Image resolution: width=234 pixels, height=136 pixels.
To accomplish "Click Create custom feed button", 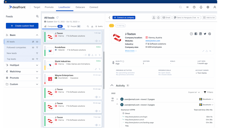I will pos(22,26).
